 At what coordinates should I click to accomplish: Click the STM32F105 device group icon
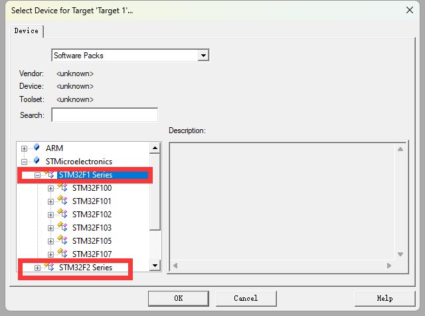point(62,240)
